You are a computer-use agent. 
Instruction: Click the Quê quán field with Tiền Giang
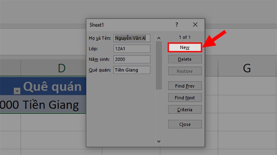(132, 70)
